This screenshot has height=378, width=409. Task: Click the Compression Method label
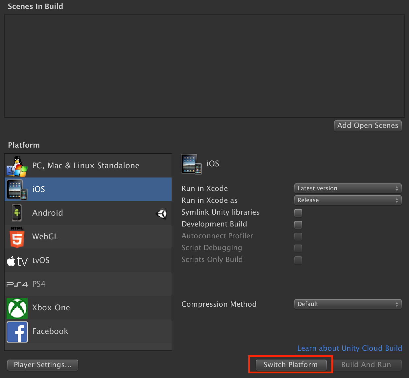coord(219,304)
